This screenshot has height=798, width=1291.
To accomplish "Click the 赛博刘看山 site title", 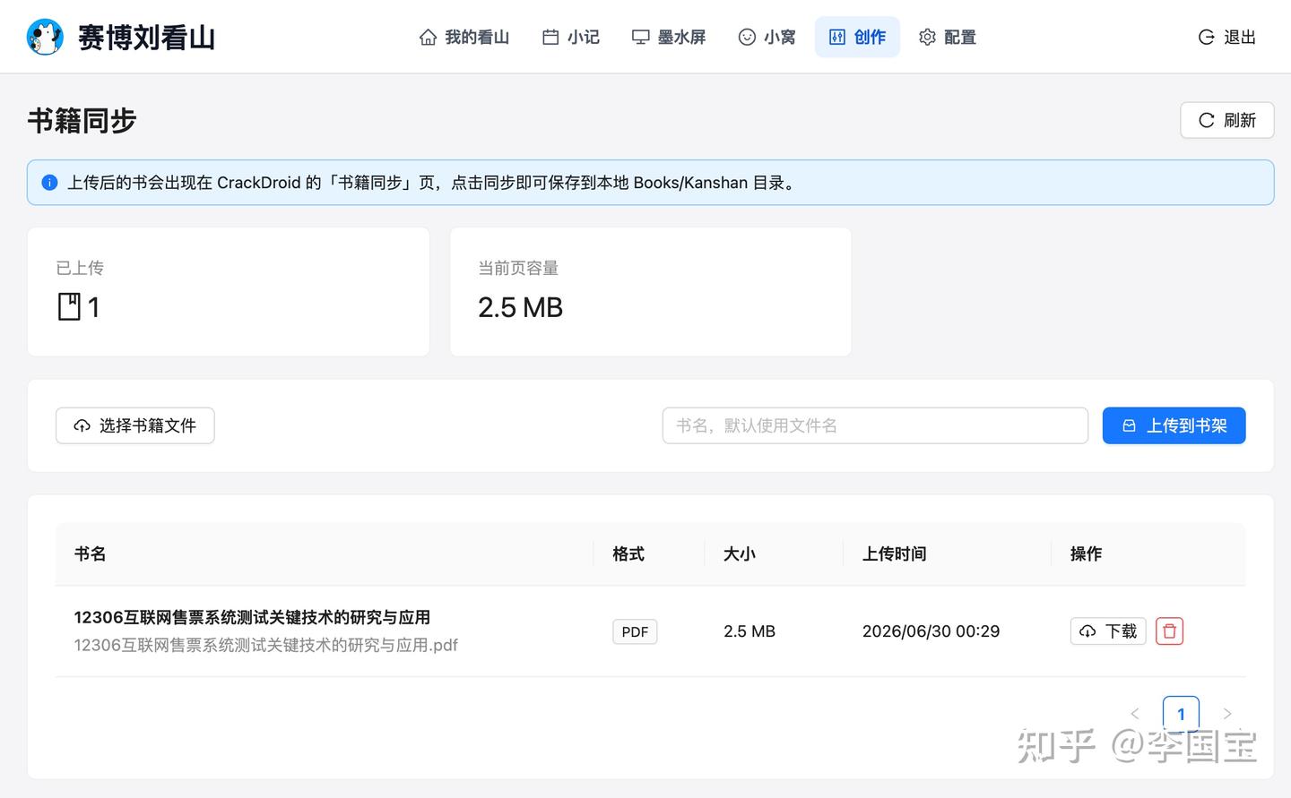I will click(x=146, y=38).
